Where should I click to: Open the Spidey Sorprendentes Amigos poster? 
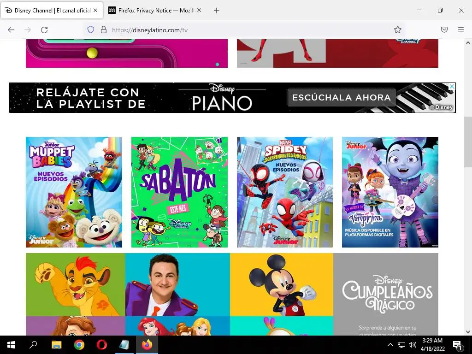(285, 192)
